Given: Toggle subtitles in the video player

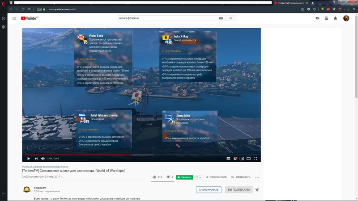Looking at the screenshot, I should [228, 159].
